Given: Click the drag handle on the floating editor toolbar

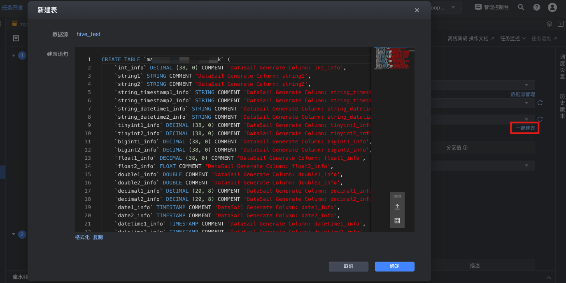Looking at the screenshot, I should [397, 196].
